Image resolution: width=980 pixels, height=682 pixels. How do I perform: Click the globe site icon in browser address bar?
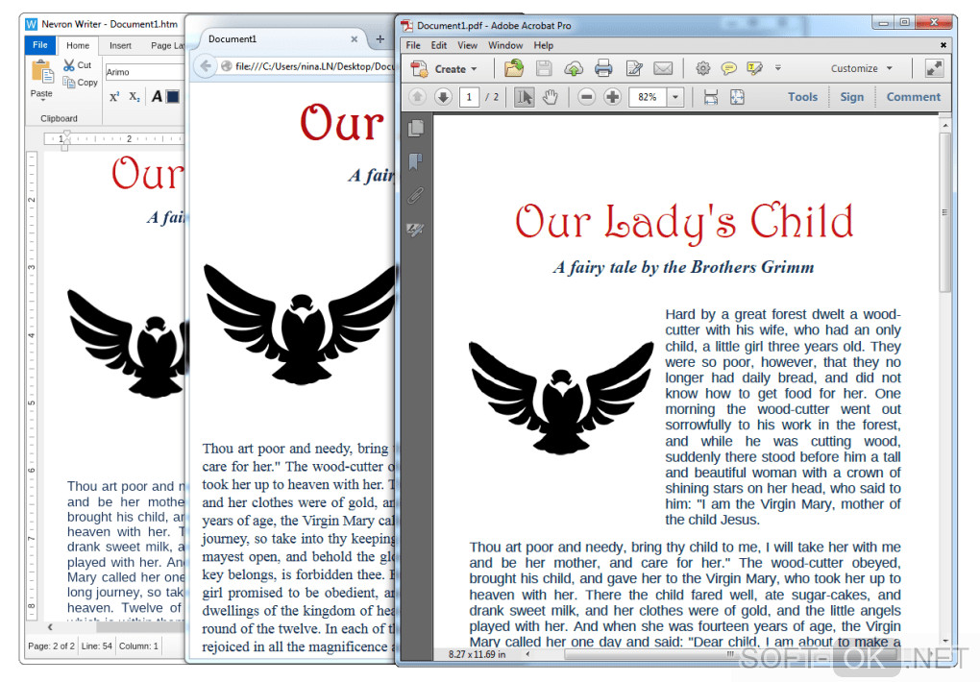click(x=227, y=66)
